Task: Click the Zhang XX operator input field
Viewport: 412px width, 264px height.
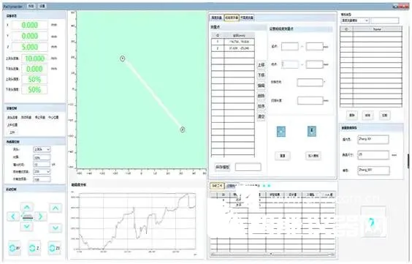Action: (373, 140)
